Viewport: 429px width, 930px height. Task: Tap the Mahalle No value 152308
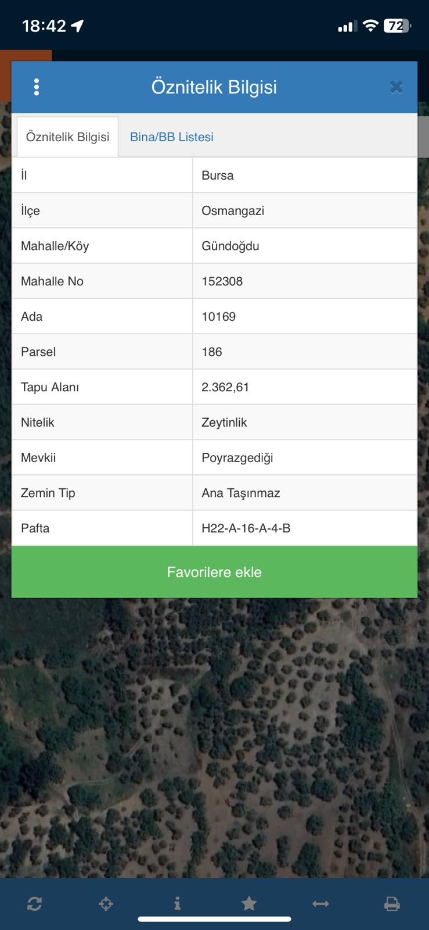point(222,281)
